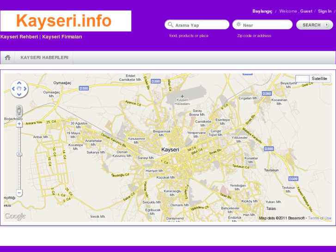This screenshot has height=252, width=336.
Task: Click the Yıldızevler Mh. label
Action: coord(239,139)
